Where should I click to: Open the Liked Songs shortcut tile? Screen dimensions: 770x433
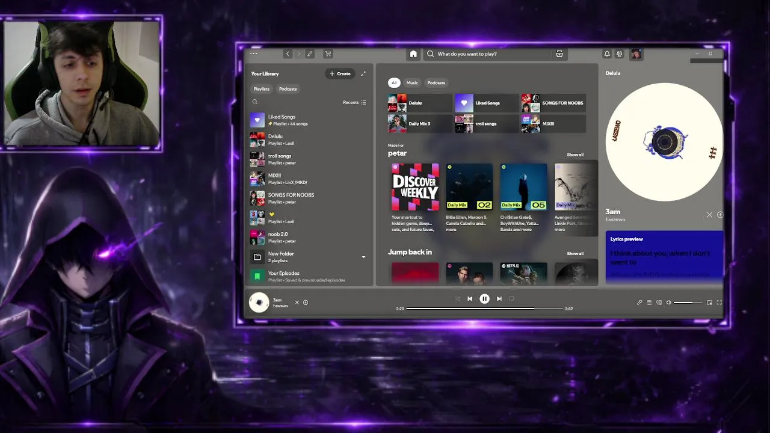[x=486, y=103]
